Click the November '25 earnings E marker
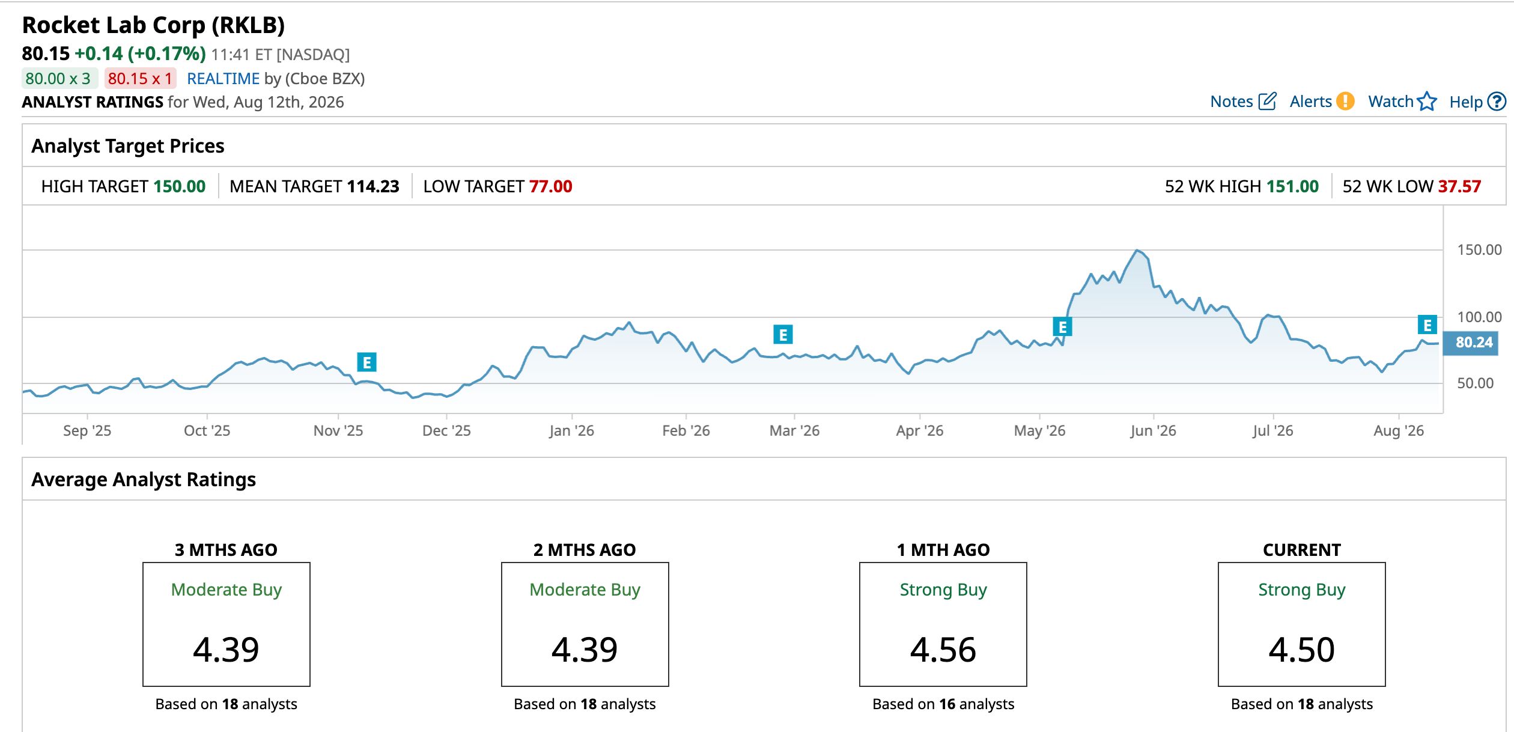The width and height of the screenshot is (1514, 732). tap(366, 362)
